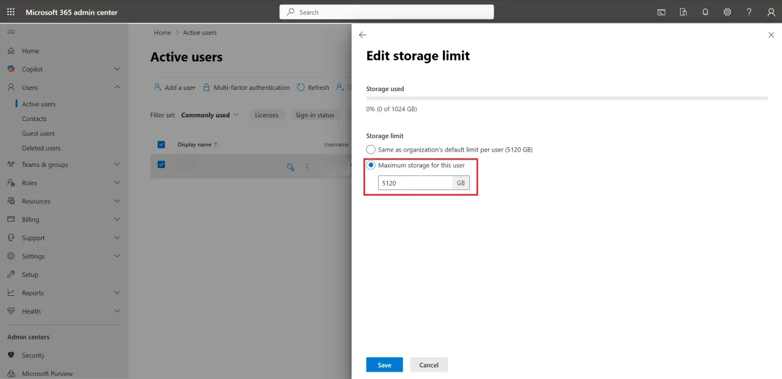Click the Home icon in sidebar
This screenshot has width=782, height=379.
tap(11, 51)
